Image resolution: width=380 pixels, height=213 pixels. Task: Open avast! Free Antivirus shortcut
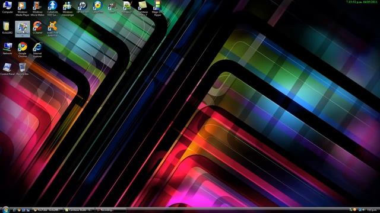(52, 29)
